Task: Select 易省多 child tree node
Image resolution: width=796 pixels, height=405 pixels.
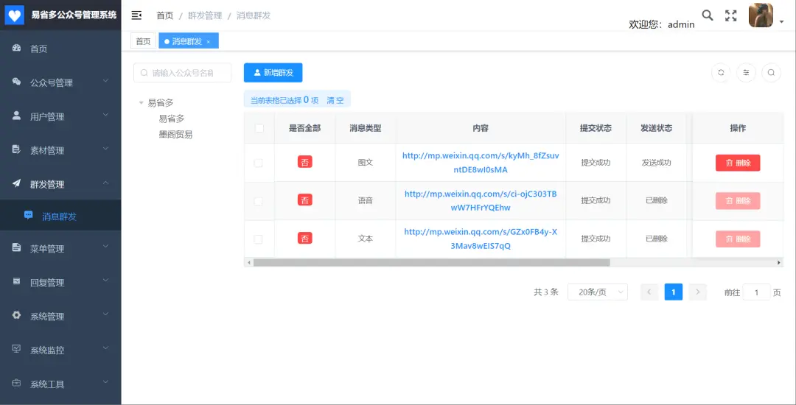Action: pyautogui.click(x=172, y=119)
